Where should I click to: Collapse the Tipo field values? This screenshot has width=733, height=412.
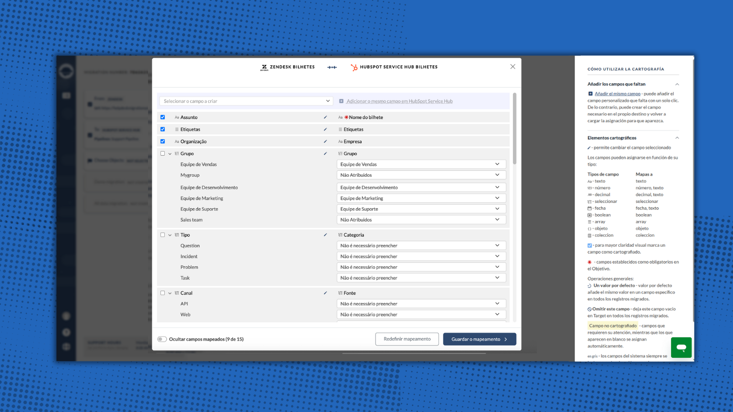(x=170, y=235)
